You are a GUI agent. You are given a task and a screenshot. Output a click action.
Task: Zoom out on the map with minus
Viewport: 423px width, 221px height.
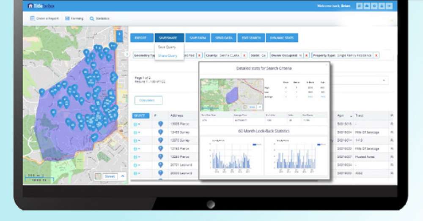(119, 40)
